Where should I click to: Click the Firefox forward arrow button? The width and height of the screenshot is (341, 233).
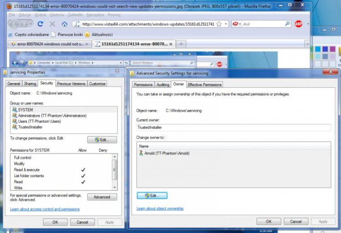[x=25, y=24]
